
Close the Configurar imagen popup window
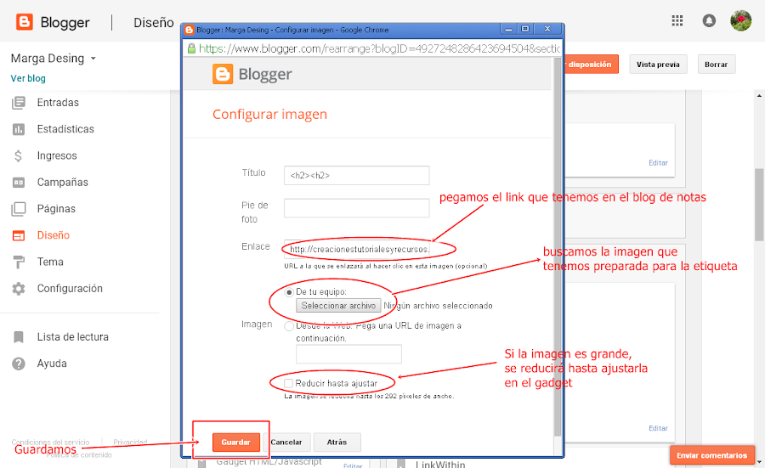548,29
